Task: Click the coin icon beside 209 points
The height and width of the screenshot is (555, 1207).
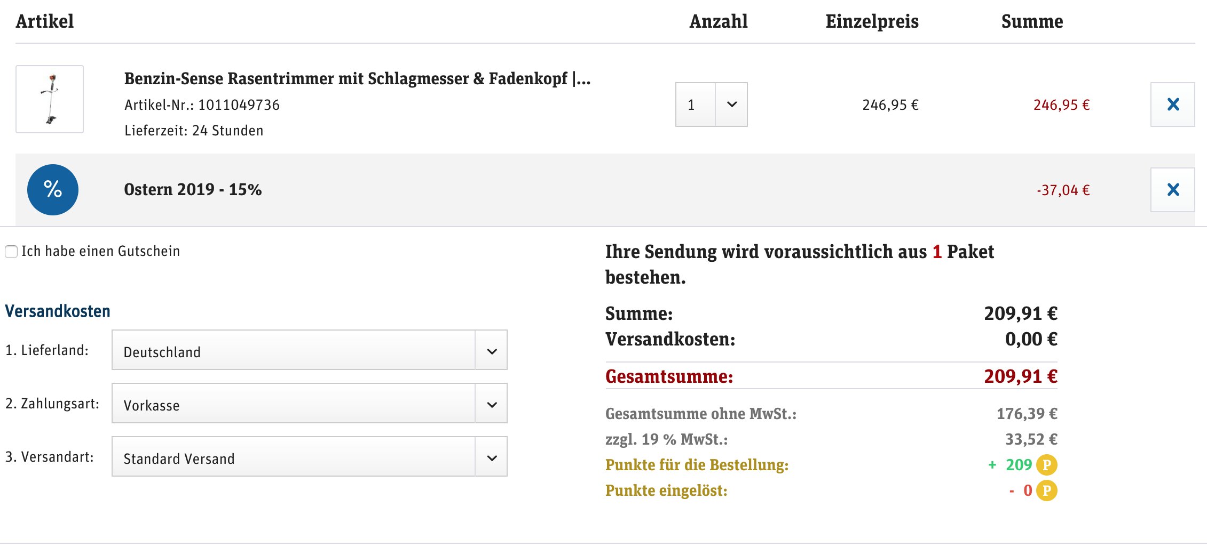Action: tap(1046, 465)
